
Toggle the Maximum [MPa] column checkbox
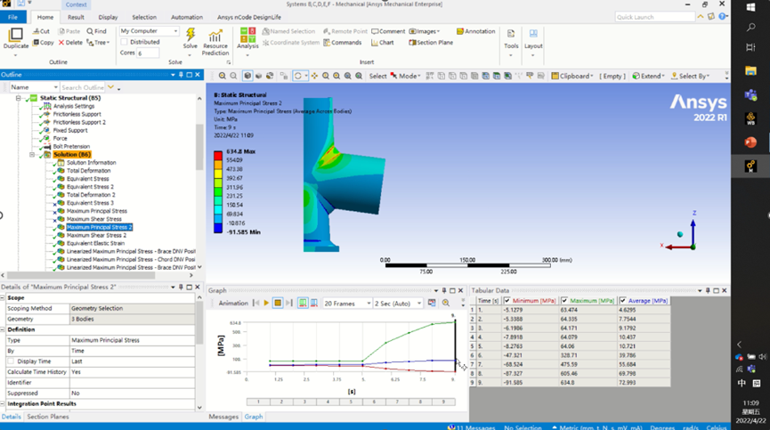click(x=564, y=301)
